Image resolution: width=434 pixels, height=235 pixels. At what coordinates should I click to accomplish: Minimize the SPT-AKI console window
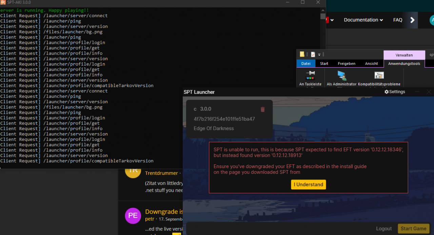point(287,2)
